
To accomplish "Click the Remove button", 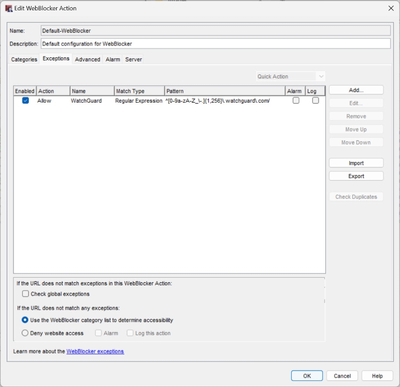I will point(356,116).
